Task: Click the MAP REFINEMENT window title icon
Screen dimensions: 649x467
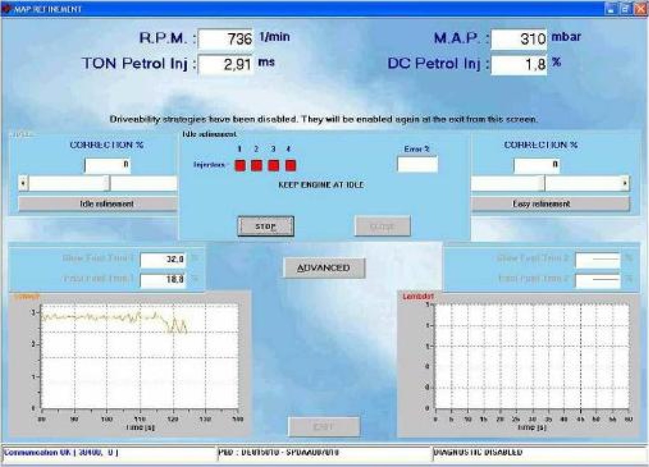Action: click(6, 9)
